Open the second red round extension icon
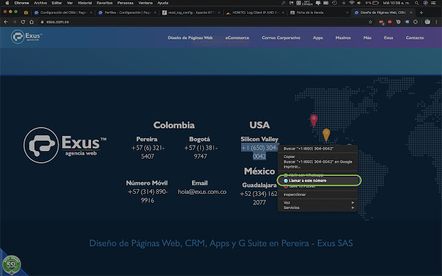Image resolution: width=442 pixels, height=276 pixels. (390, 21)
